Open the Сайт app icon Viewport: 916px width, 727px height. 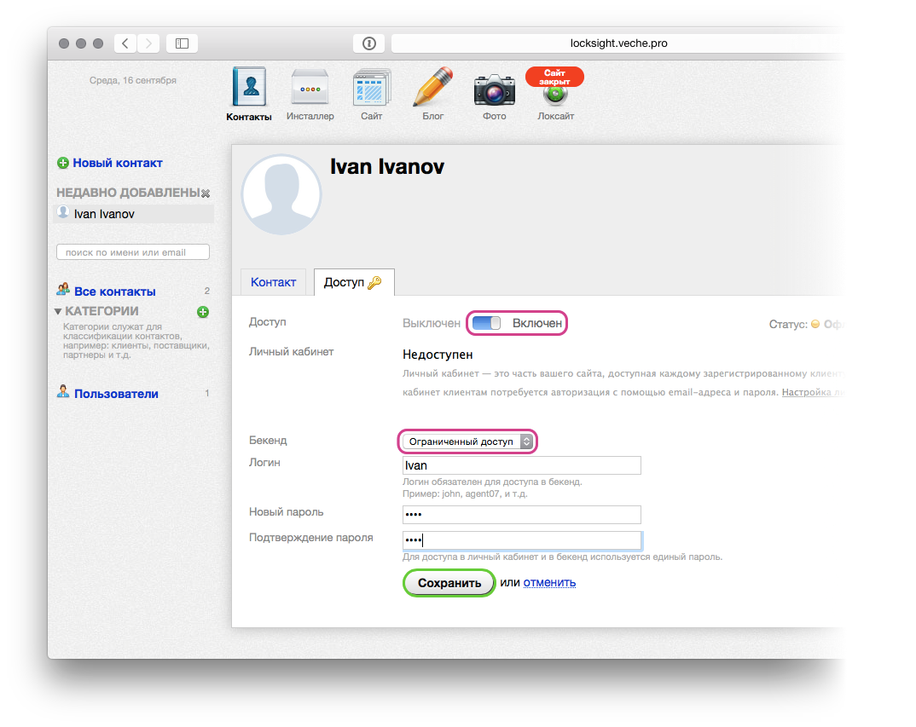[x=372, y=88]
